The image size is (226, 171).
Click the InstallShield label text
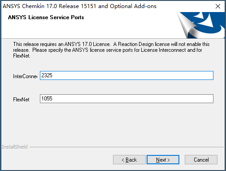click(x=15, y=147)
